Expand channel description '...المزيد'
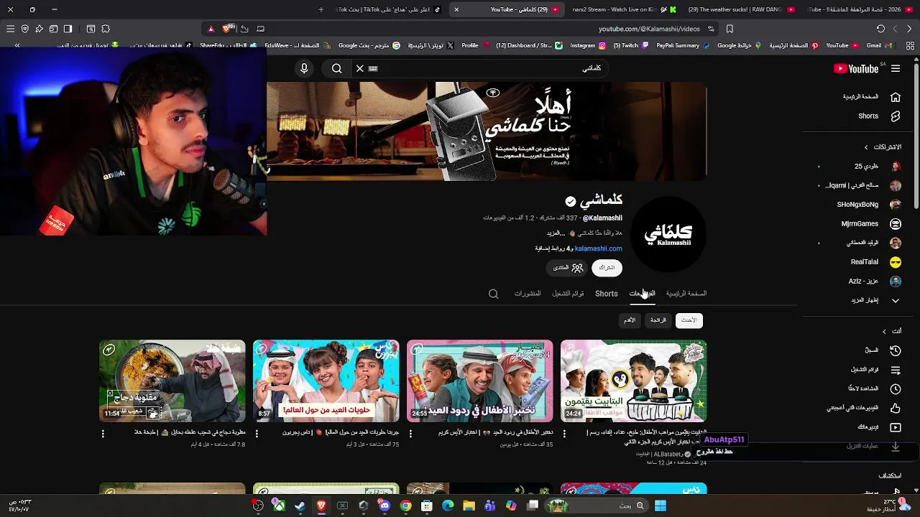920x517 pixels. (556, 233)
